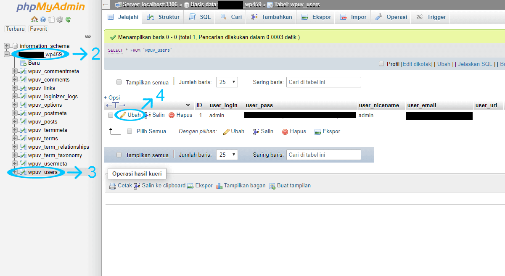
Task: Click the new table icon beside Baru
Action: [x=24, y=63]
